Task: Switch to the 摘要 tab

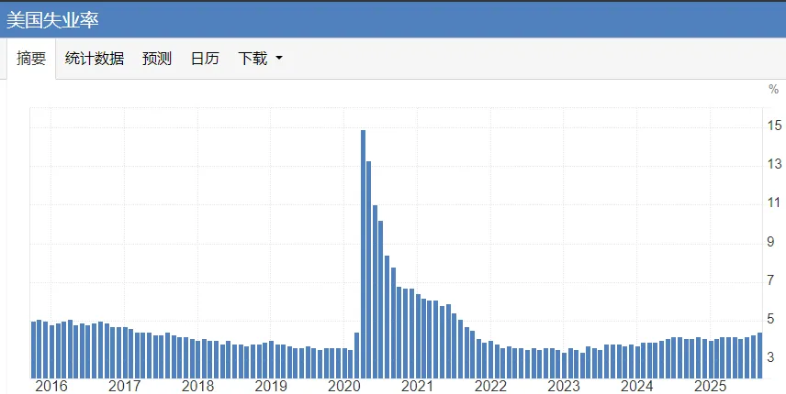Action: [x=31, y=59]
